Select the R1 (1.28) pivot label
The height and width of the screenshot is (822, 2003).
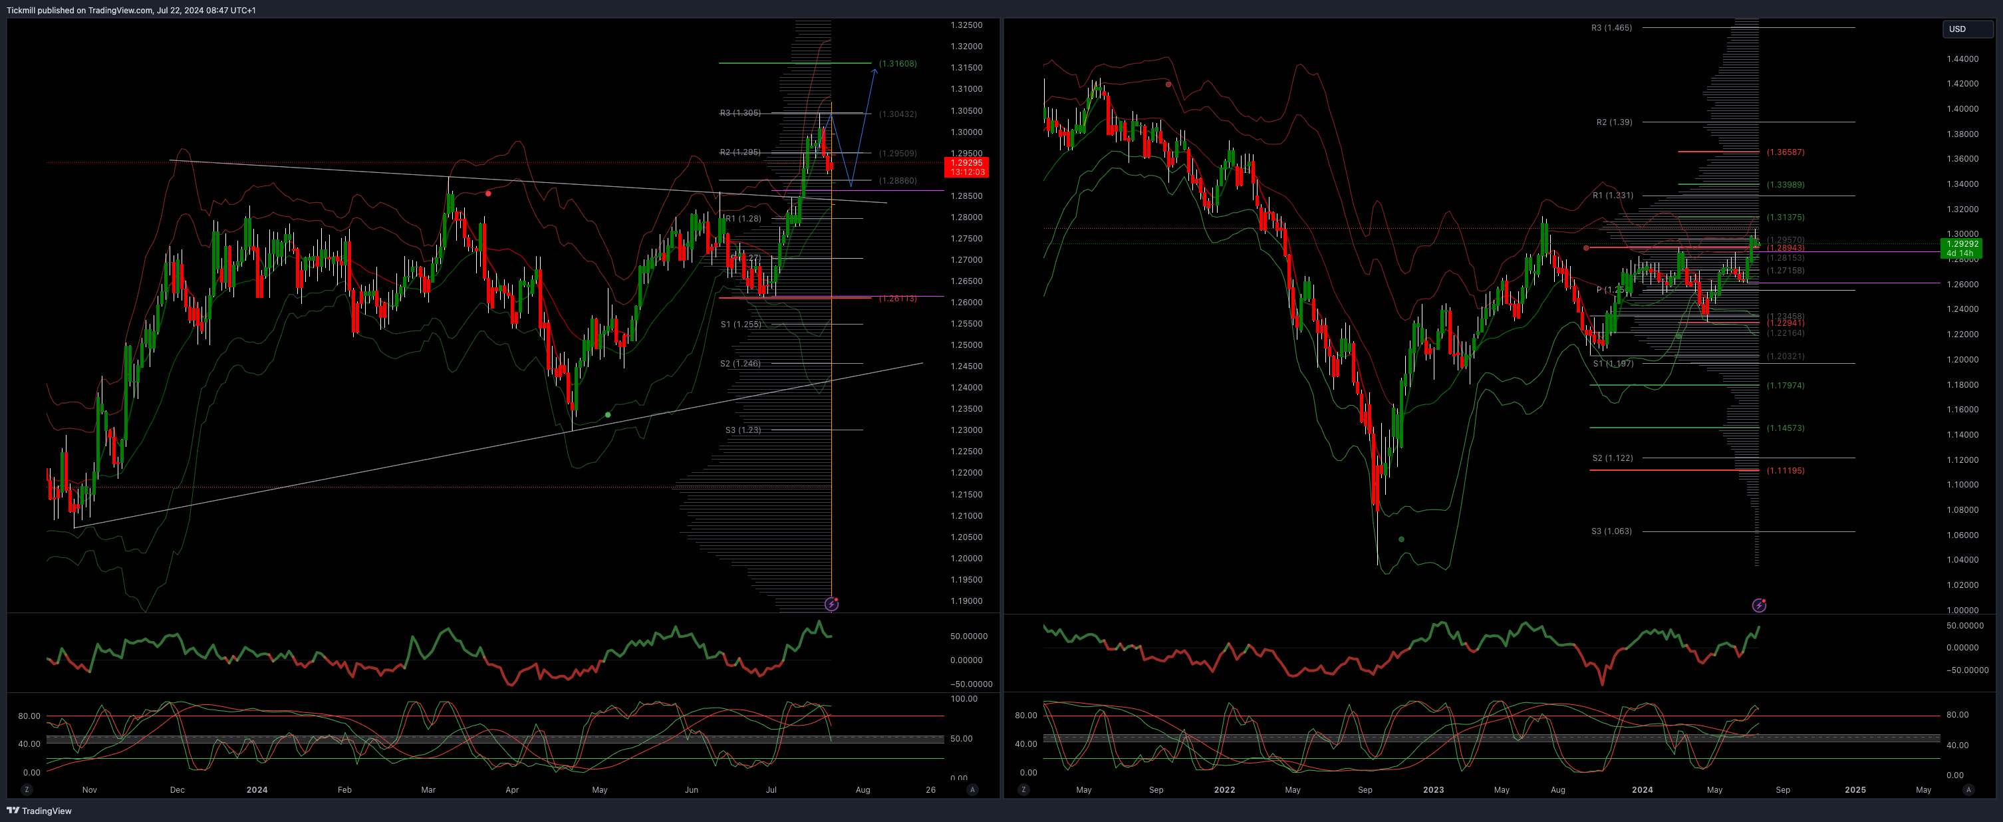click(743, 219)
